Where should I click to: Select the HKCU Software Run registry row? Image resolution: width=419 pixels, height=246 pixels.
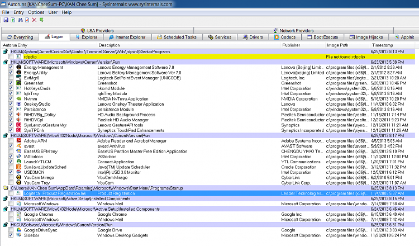click(x=208, y=225)
